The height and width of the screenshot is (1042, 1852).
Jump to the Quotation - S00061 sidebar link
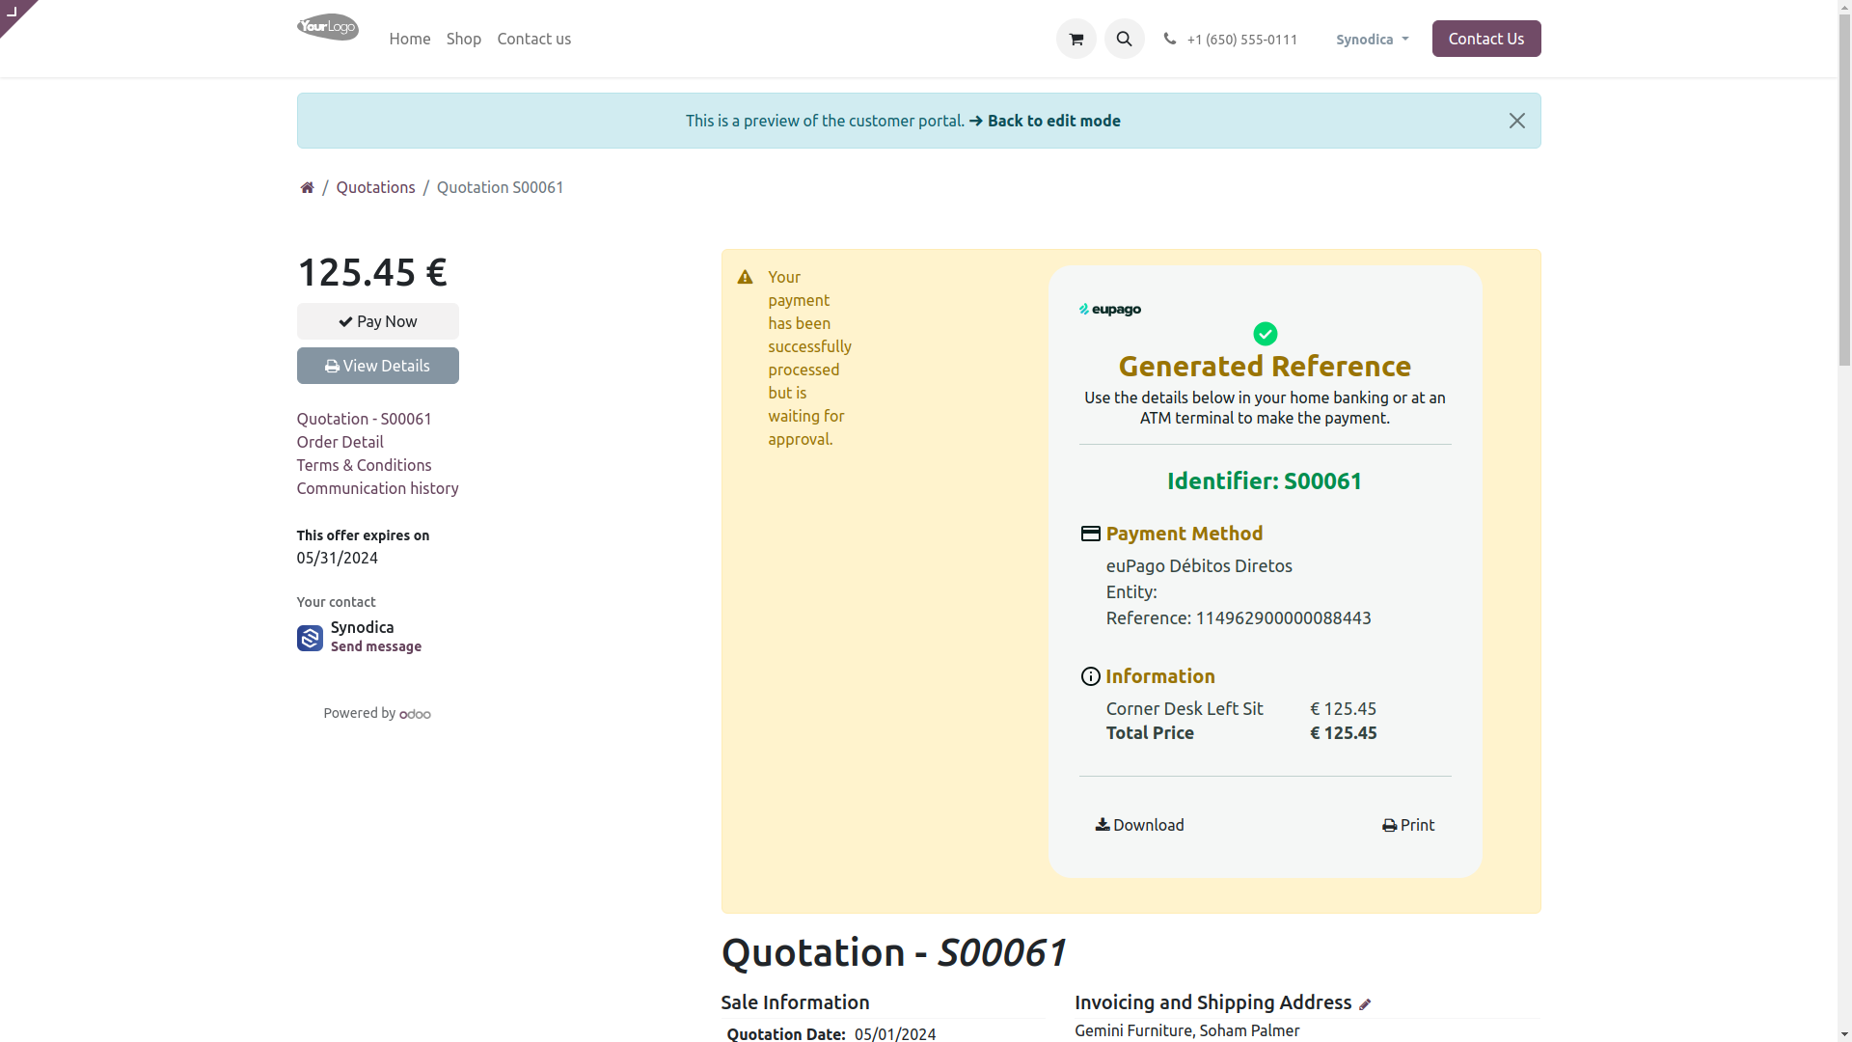[x=365, y=419]
